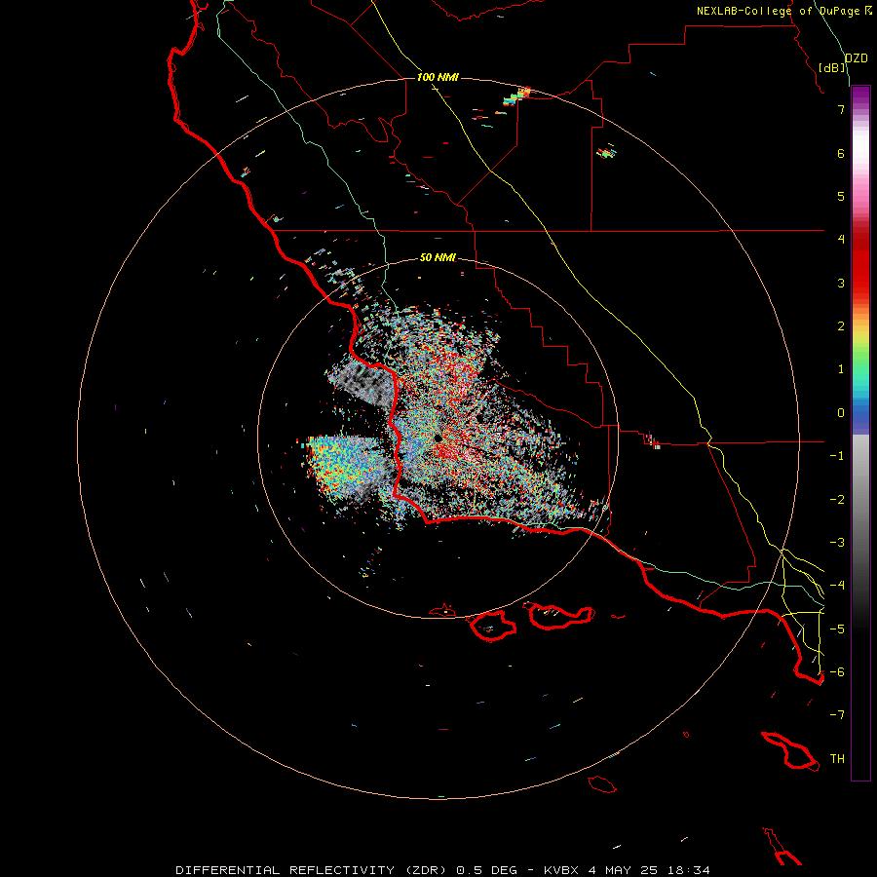Click the 50 NMI range ring label

(438, 257)
